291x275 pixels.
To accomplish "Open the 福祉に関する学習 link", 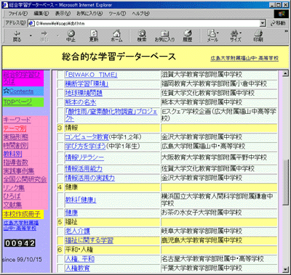I will click(89, 240).
